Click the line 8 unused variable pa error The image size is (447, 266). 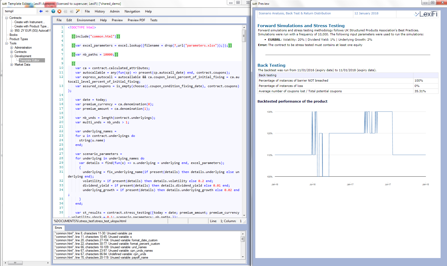coord(93,233)
